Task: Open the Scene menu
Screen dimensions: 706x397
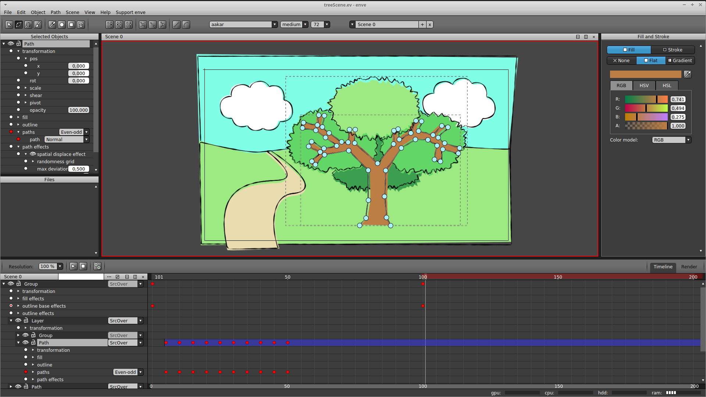Action: point(72,12)
